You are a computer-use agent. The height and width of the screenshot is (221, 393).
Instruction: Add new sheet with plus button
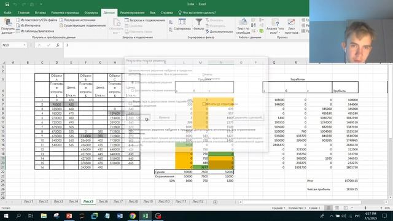[215, 202]
